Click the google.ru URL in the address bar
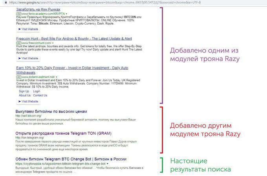Image resolution: width=267 pixels, height=176 pixels. click(x=105, y=2)
